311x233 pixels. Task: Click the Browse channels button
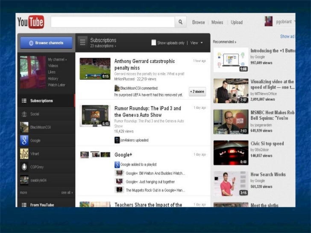pos(46,43)
